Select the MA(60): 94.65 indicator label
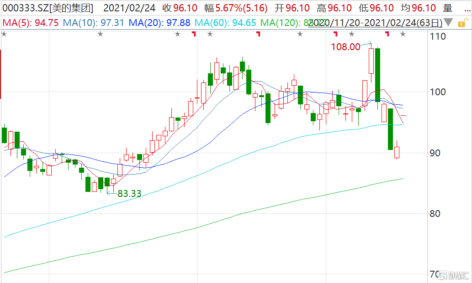The height and width of the screenshot is (283, 472). tap(225, 23)
